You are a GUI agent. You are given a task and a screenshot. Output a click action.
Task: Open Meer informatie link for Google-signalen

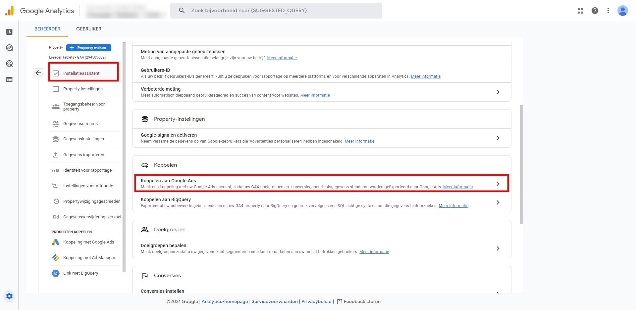click(x=359, y=141)
